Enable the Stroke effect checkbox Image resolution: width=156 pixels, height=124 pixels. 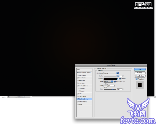(78, 104)
